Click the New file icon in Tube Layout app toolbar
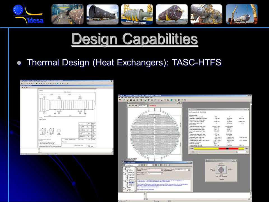269x202 pixels. 124,100
